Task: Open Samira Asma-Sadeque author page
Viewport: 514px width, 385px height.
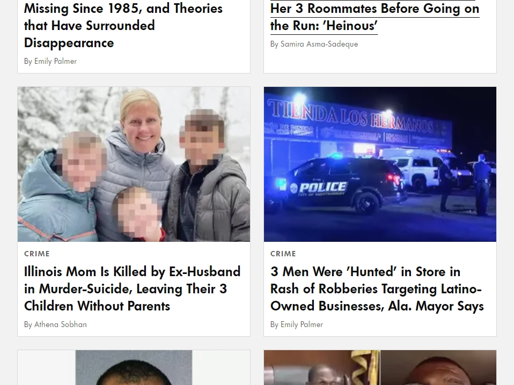Action: (319, 44)
